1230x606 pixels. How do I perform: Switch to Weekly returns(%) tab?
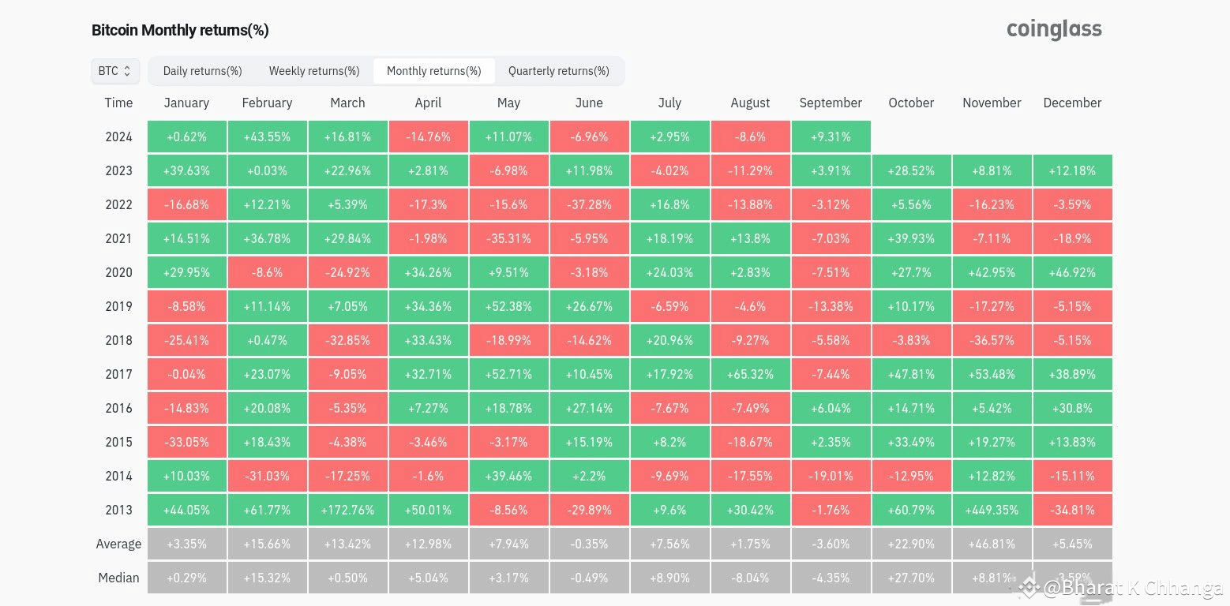pyautogui.click(x=314, y=71)
